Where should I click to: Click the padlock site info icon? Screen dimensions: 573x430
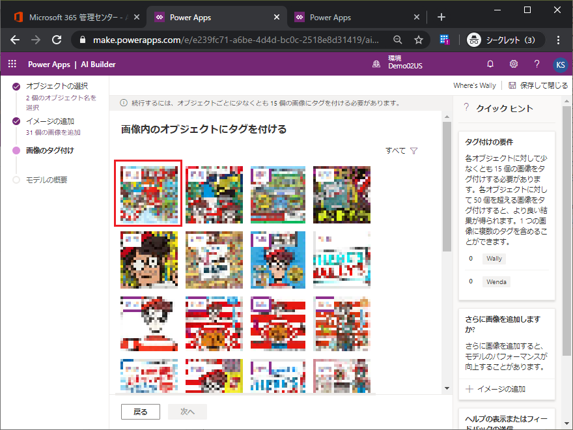click(83, 40)
